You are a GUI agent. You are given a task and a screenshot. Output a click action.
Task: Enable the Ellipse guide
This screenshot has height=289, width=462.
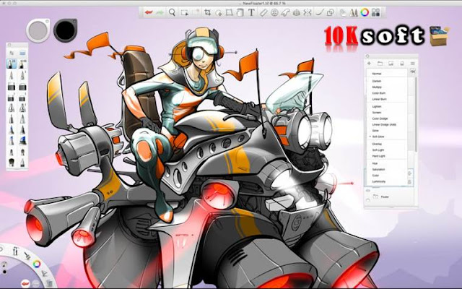[x=274, y=12]
